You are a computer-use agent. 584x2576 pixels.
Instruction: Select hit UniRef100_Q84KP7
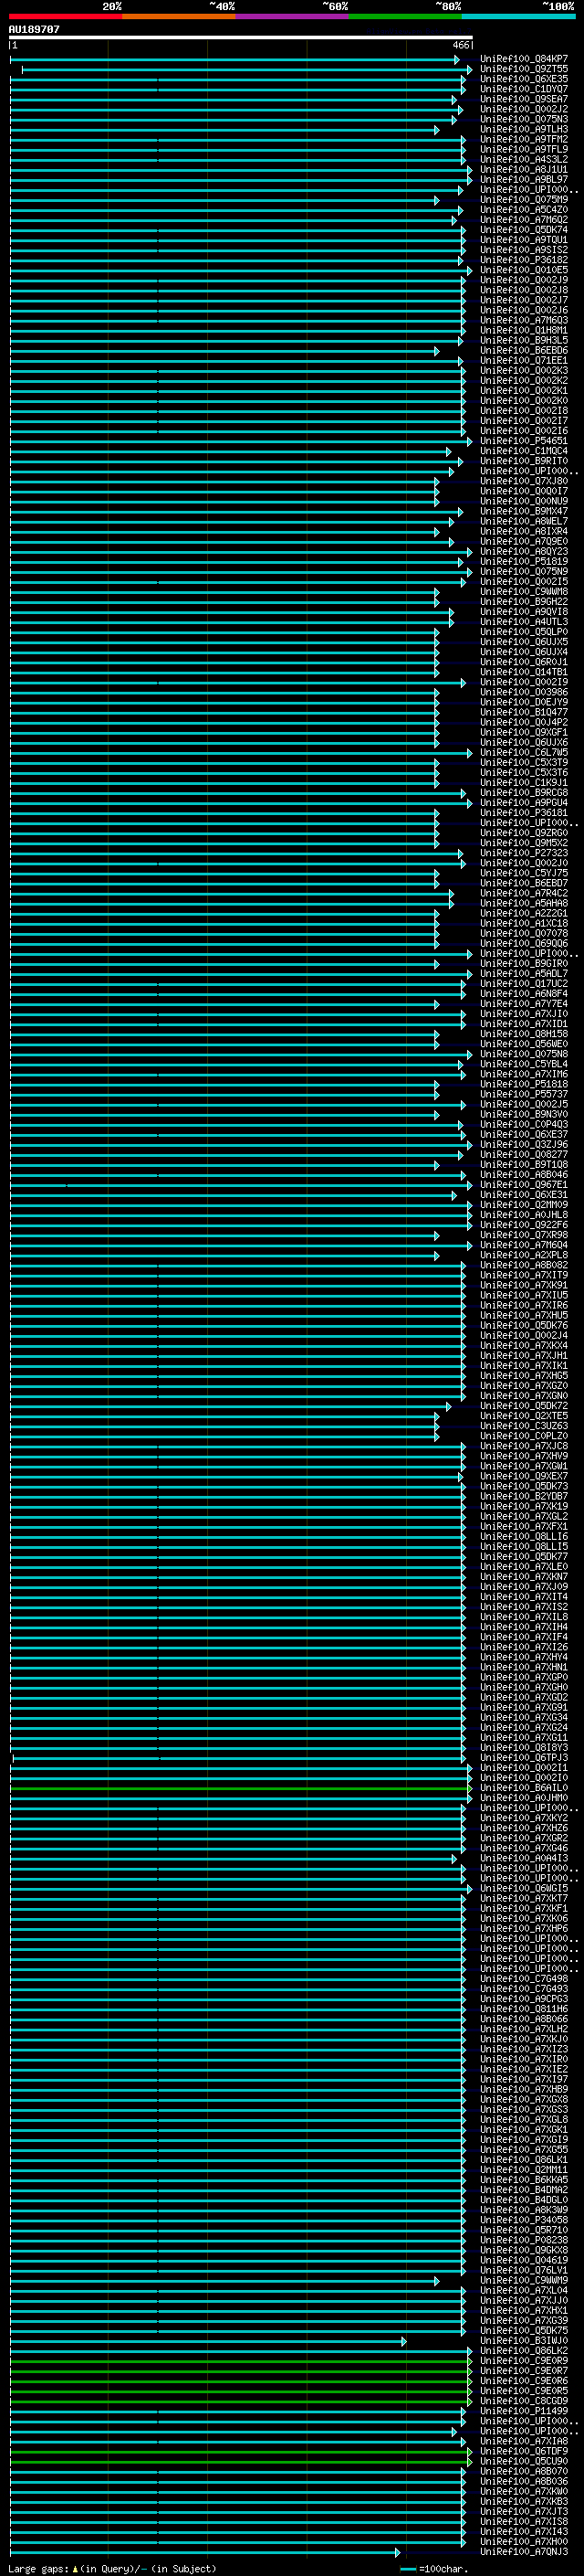(x=524, y=59)
